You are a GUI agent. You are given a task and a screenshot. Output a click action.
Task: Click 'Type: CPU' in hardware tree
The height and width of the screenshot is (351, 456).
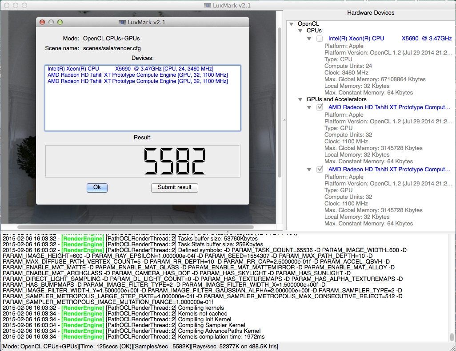pyautogui.click(x=338, y=59)
